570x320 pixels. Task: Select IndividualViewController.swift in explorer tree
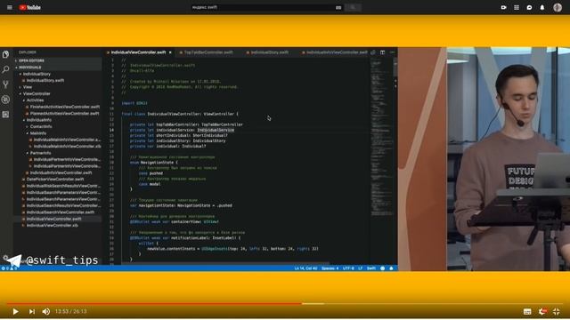click(x=53, y=219)
